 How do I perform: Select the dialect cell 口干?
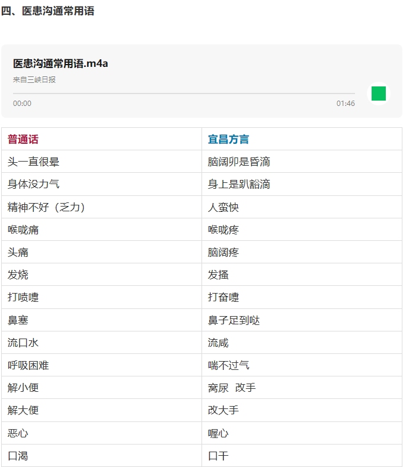coord(218,456)
